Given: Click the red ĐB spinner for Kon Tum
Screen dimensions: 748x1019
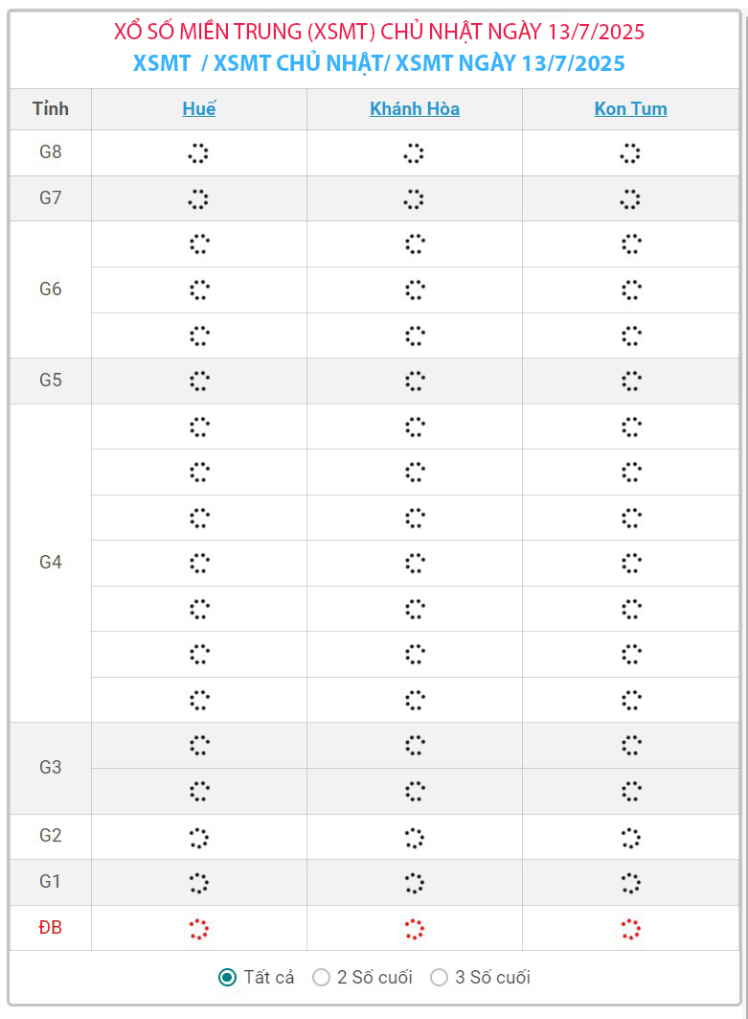Looking at the screenshot, I should point(630,929).
